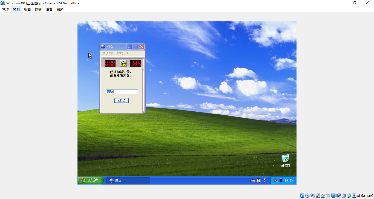This screenshot has height=199, width=374.
Task: Click VirtualBox optical disc status icon
Action: pos(307,195)
